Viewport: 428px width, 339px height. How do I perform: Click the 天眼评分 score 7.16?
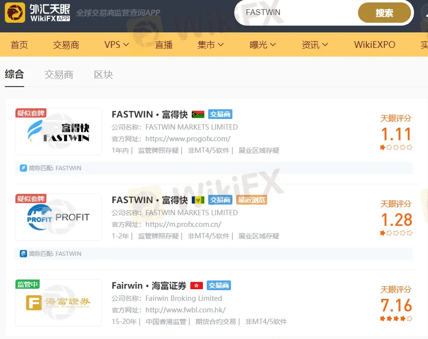pos(396,305)
